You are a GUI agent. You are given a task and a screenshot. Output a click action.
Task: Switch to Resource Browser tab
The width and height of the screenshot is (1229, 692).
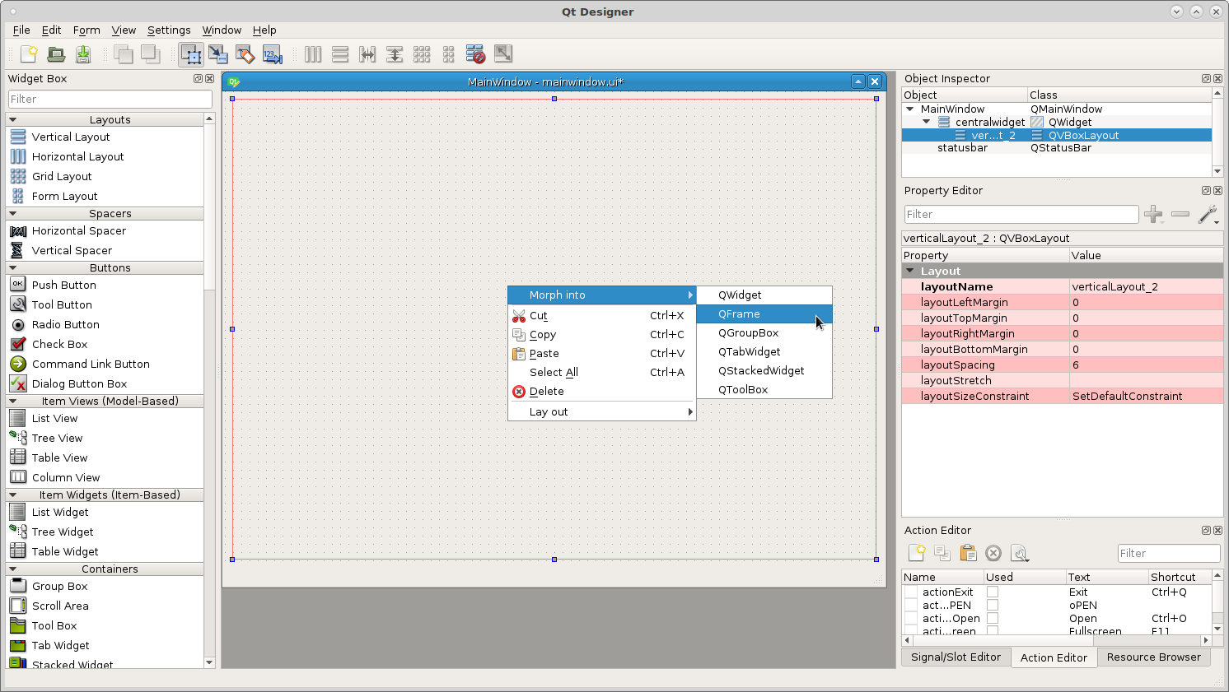tap(1153, 657)
